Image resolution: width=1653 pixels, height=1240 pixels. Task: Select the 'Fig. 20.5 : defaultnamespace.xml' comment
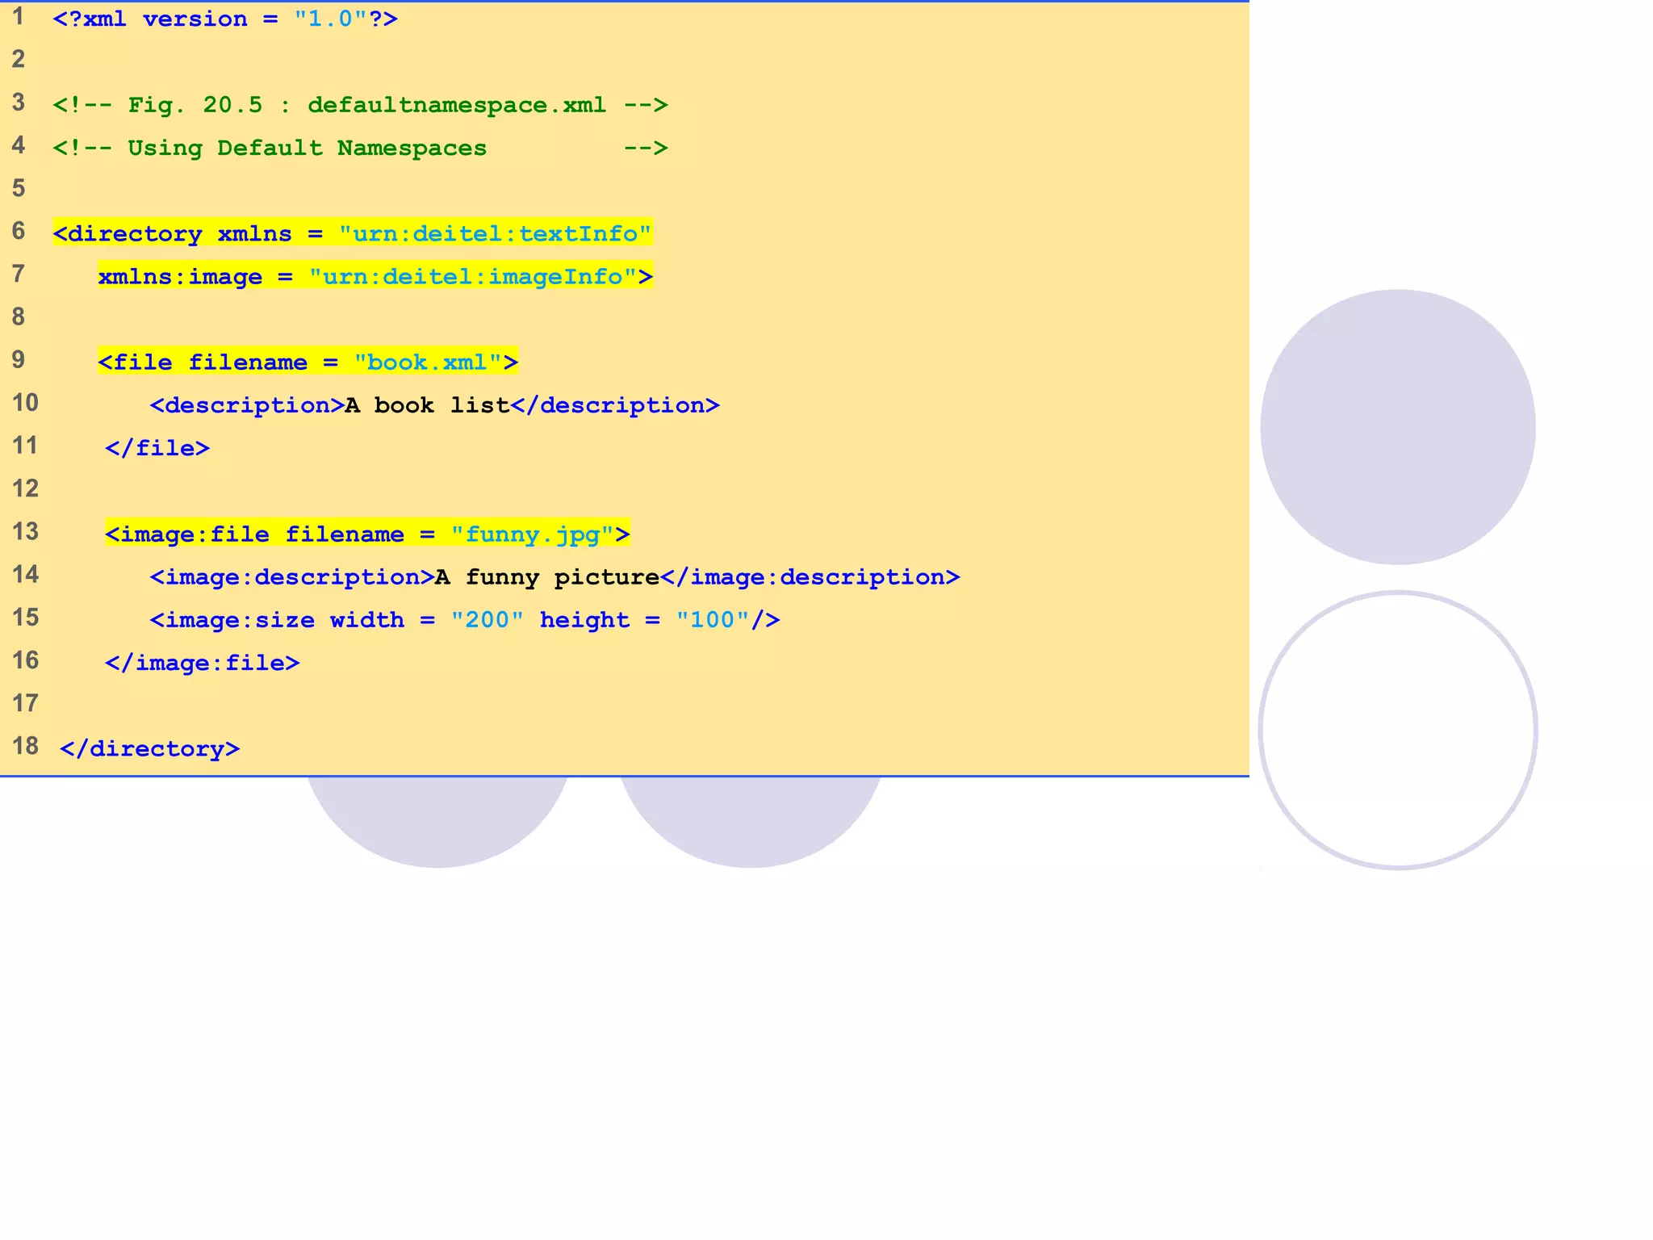(x=360, y=105)
